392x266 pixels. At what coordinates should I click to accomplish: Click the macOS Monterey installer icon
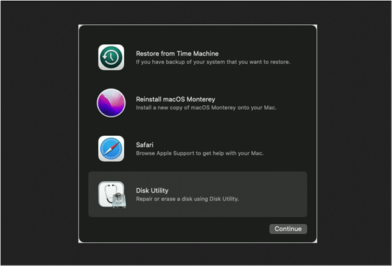(111, 103)
